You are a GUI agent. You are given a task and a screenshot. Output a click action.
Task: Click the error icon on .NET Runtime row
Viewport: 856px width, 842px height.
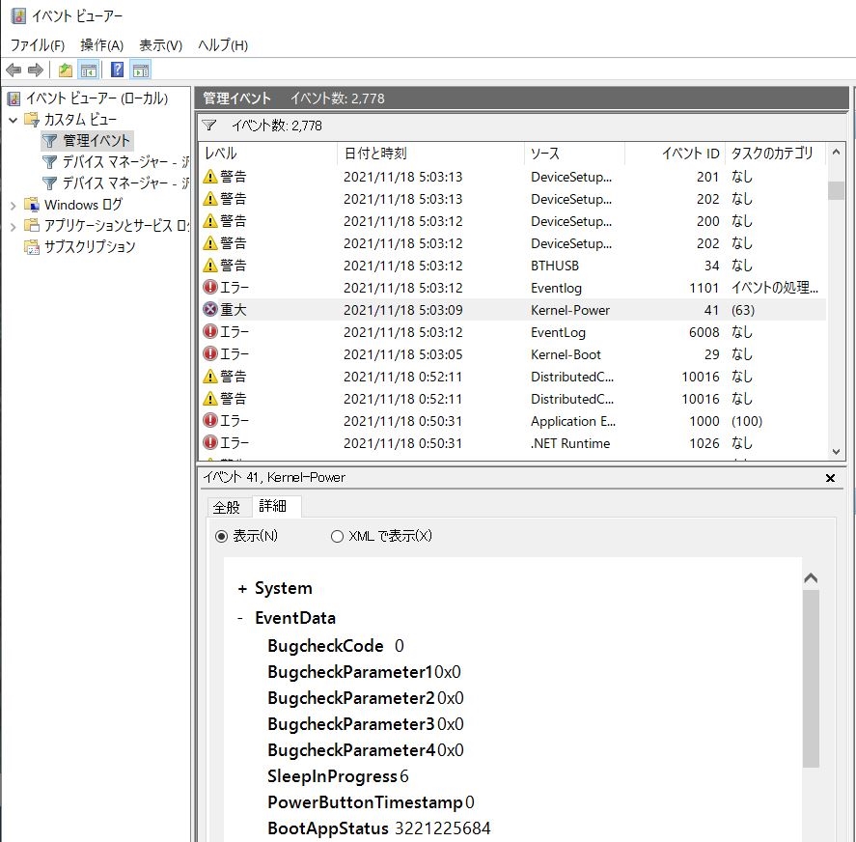click(x=210, y=442)
